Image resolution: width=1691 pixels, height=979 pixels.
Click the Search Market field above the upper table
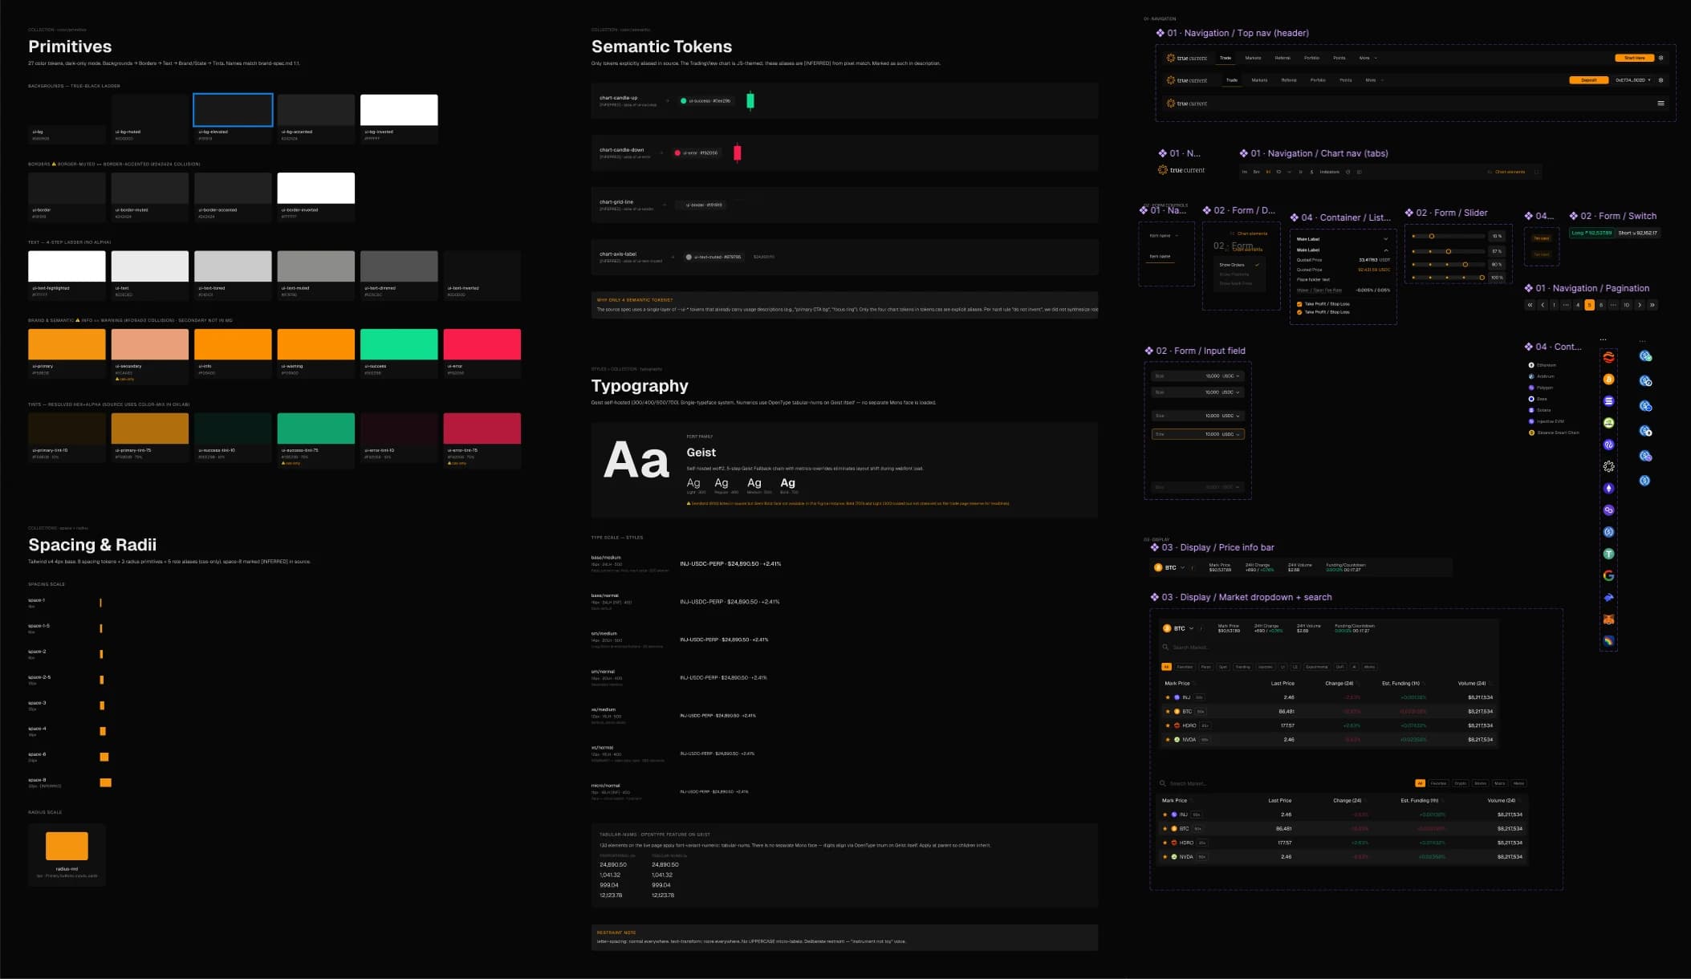(x=1328, y=647)
